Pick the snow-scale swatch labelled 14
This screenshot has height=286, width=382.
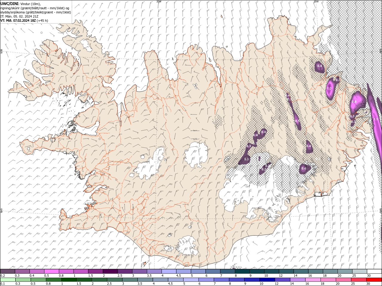coord(301,271)
